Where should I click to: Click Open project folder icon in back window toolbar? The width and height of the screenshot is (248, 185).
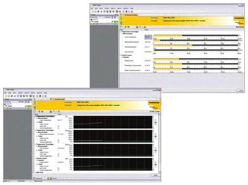tap(95, 11)
